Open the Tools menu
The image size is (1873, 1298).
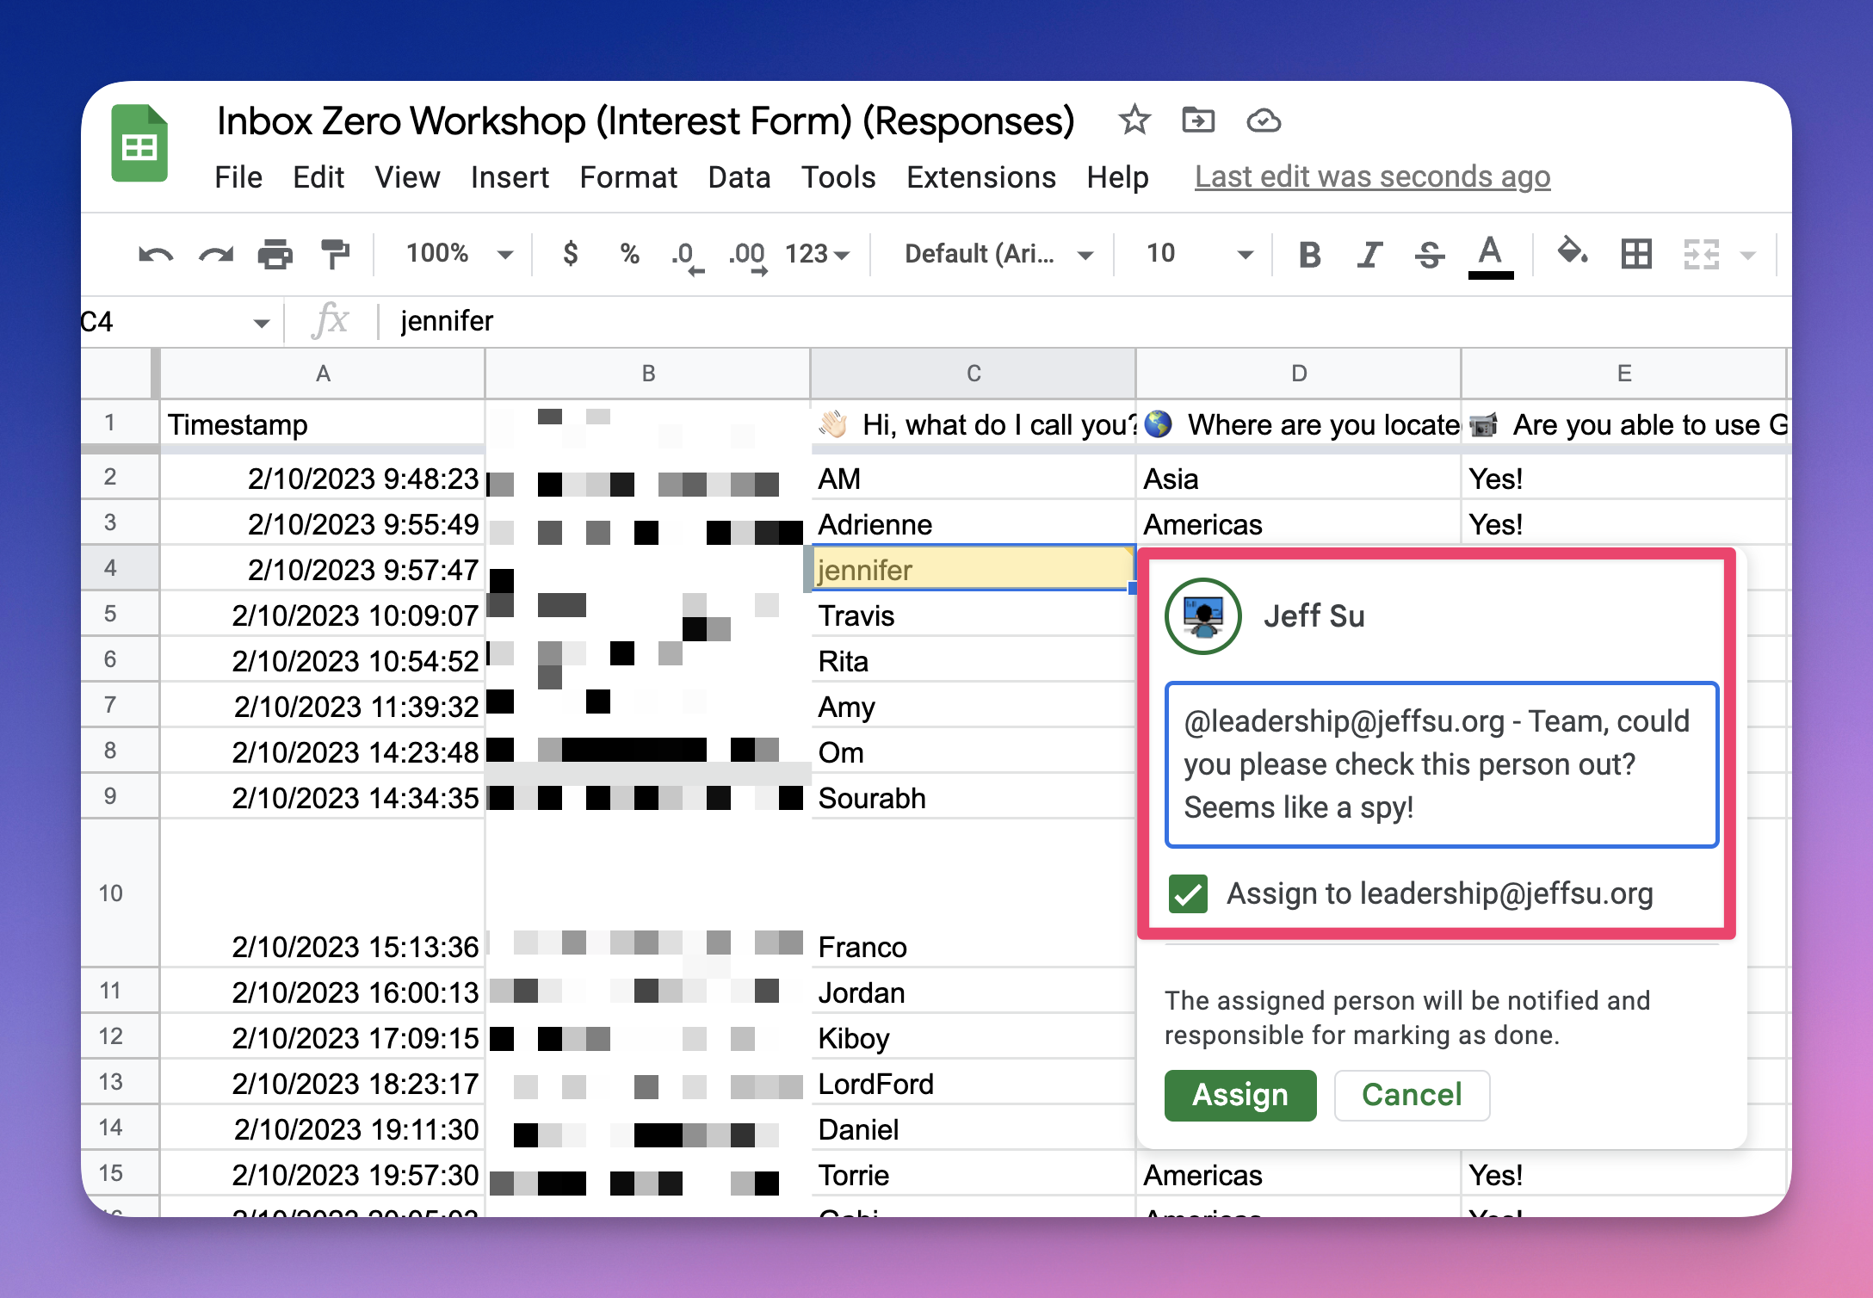[x=838, y=177]
